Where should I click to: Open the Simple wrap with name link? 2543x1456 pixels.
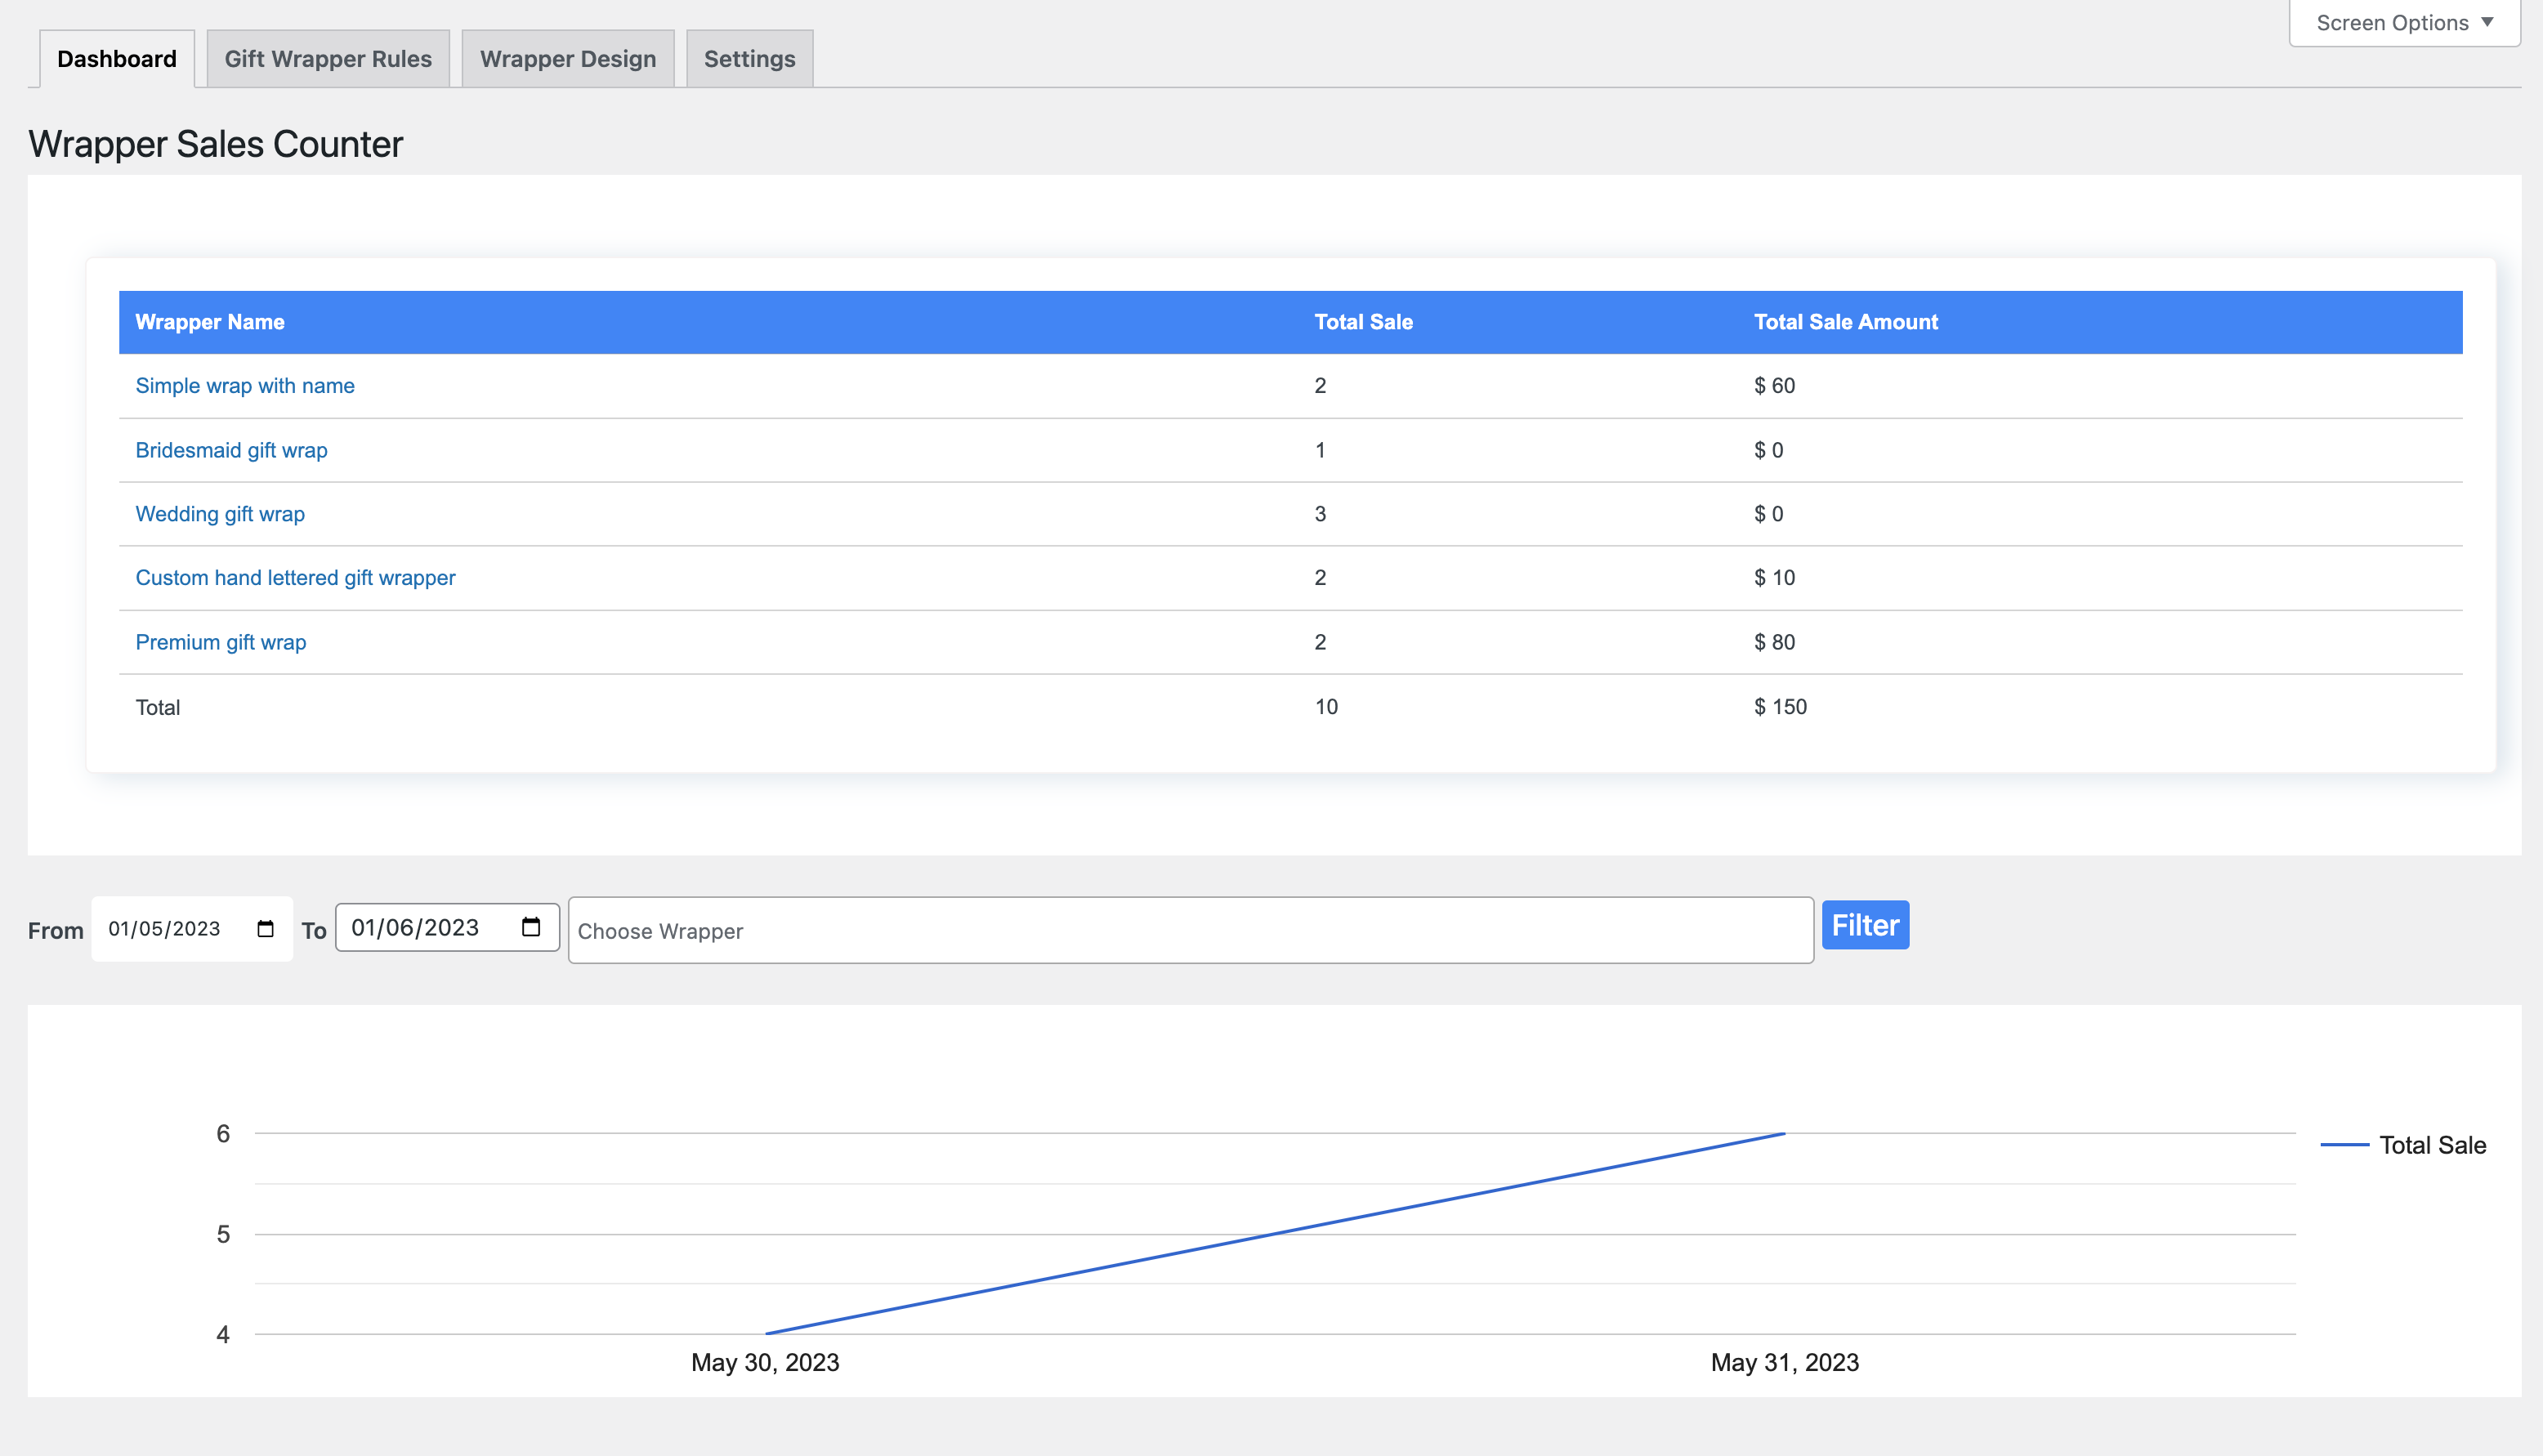click(245, 386)
